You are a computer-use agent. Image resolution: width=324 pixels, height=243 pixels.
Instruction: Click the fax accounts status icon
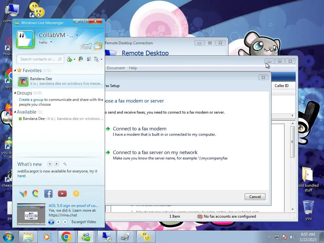pos(200,216)
